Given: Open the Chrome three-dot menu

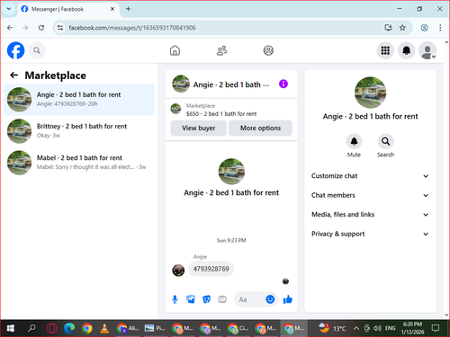Looking at the screenshot, I should point(440,28).
